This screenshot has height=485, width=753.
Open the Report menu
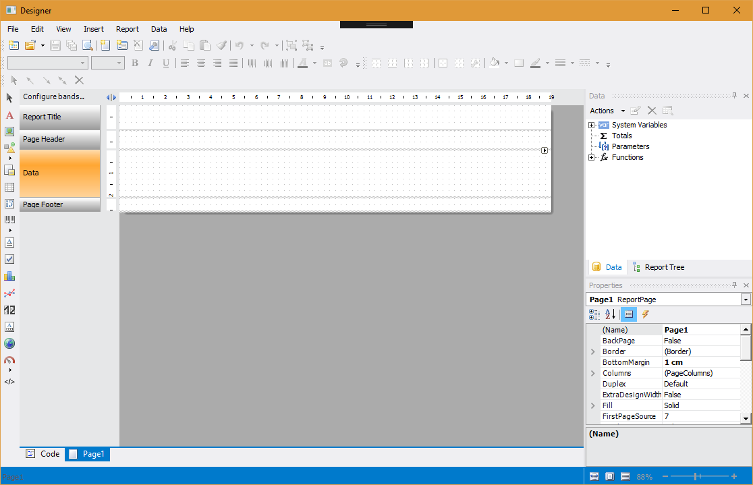(128, 29)
